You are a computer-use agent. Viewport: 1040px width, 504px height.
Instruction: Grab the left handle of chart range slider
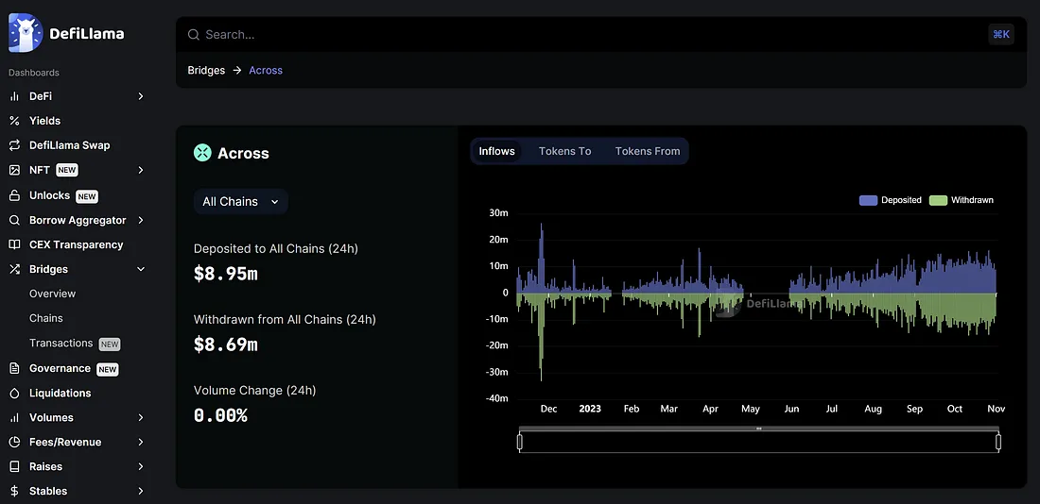tap(520, 441)
